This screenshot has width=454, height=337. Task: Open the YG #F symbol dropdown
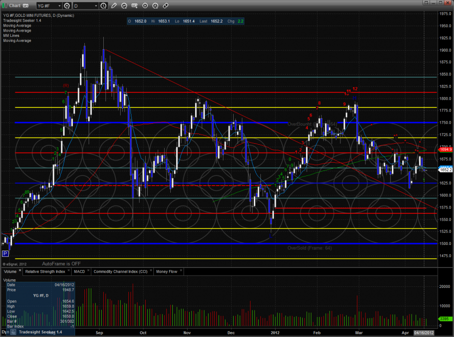pyautogui.click(x=59, y=6)
